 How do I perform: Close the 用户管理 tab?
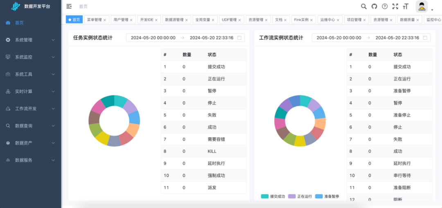pos(131,20)
